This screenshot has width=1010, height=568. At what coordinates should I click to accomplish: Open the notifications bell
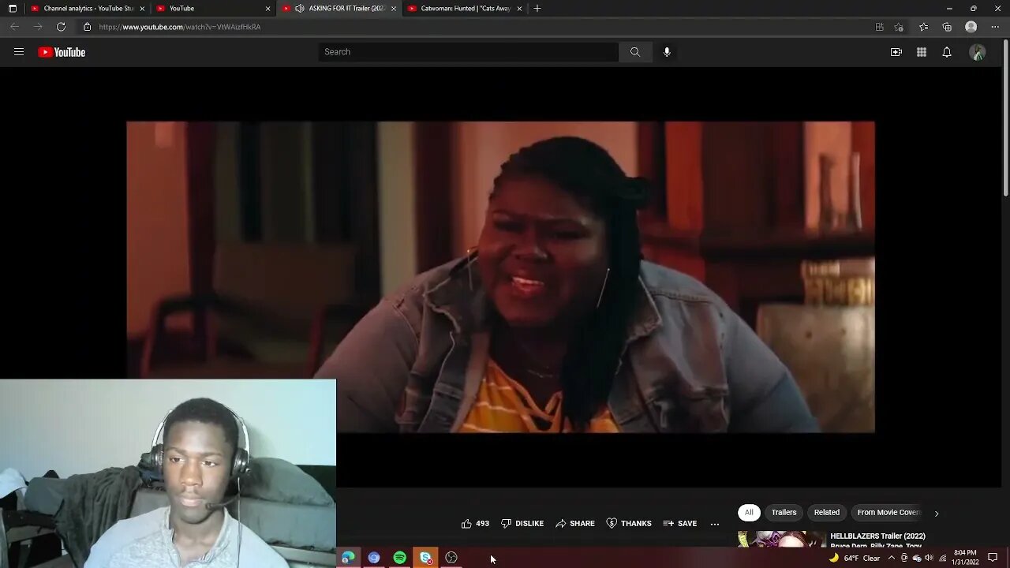(x=947, y=52)
